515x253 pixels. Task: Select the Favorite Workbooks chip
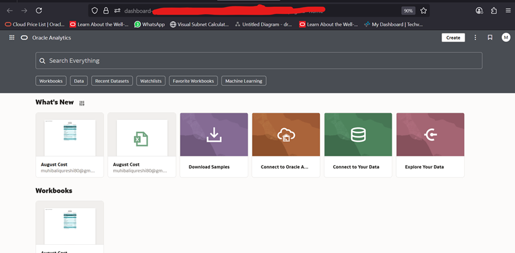tap(193, 81)
